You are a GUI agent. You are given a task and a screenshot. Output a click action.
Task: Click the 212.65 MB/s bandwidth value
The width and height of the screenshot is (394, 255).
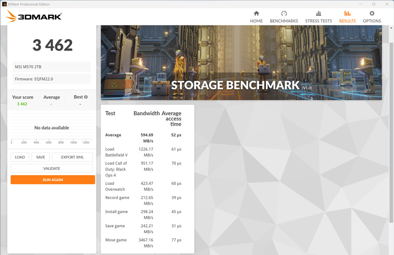coord(147,200)
